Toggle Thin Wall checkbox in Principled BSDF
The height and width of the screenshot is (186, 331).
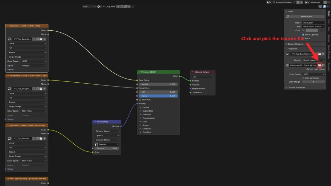tap(140, 100)
